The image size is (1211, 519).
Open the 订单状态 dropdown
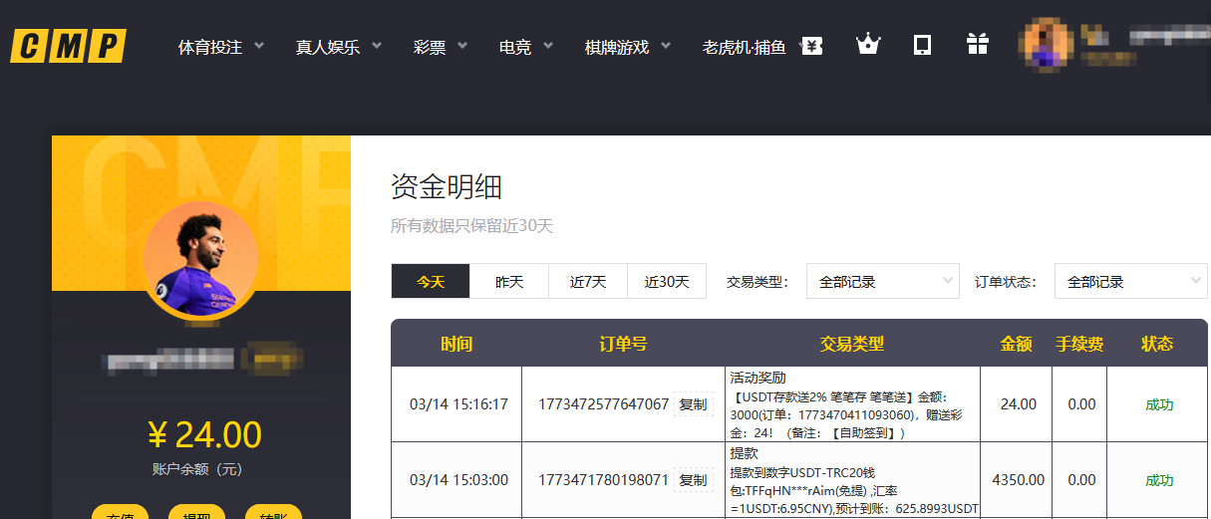pyautogui.click(x=1130, y=282)
